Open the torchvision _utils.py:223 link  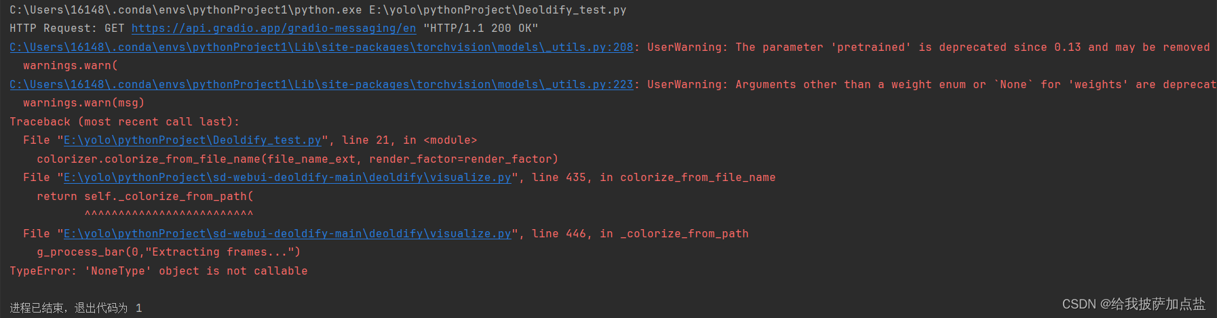click(322, 85)
